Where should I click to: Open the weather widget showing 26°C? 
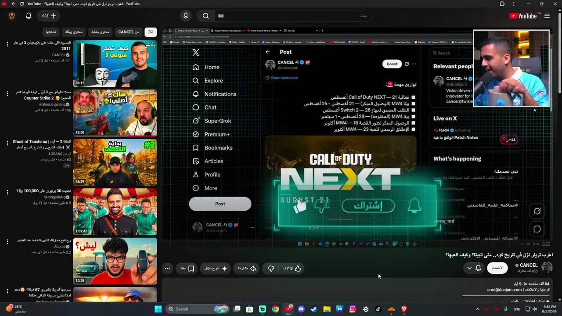(17, 309)
